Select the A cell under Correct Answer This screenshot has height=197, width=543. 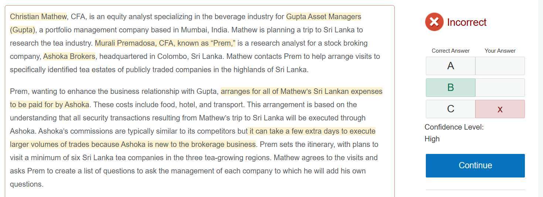[x=451, y=66]
